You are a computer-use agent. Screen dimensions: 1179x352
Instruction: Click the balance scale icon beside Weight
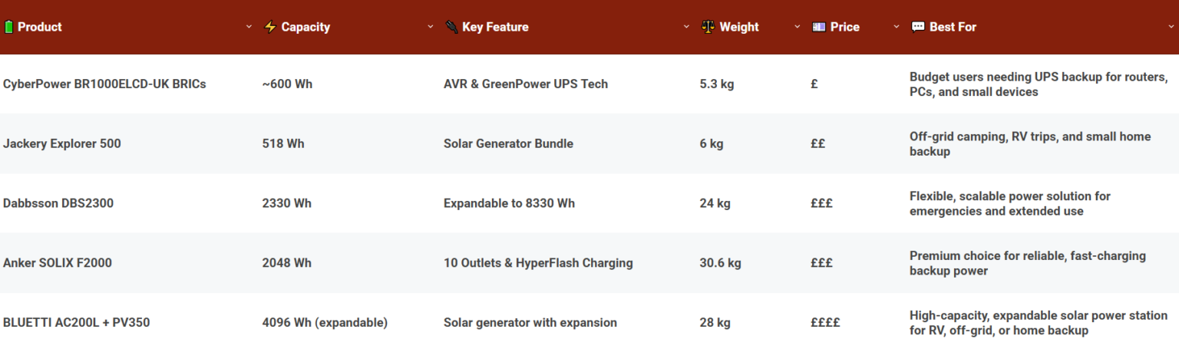tap(708, 27)
